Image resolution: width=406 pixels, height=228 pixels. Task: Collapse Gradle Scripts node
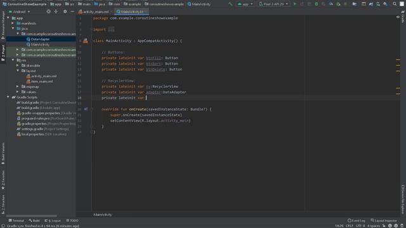point(8,97)
